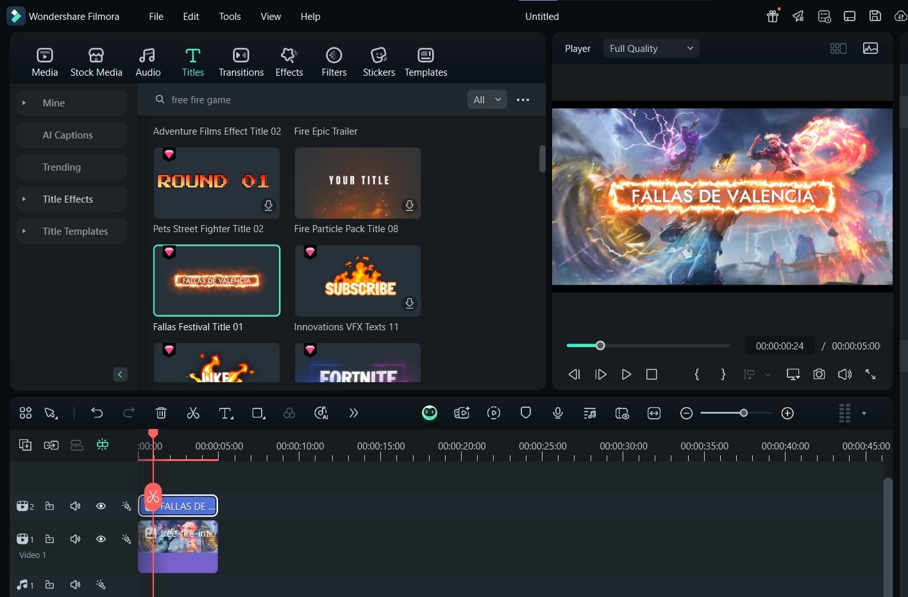This screenshot has height=597, width=908.
Task: Mark out point with right brace
Action: click(x=723, y=374)
